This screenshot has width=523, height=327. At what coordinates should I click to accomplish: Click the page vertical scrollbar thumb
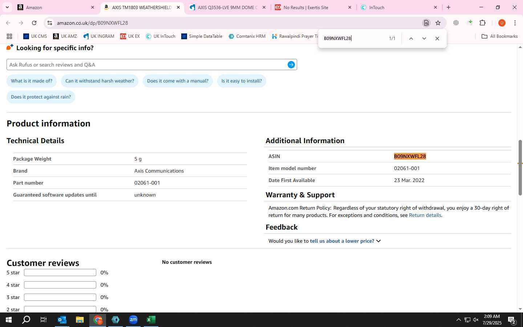point(520,167)
